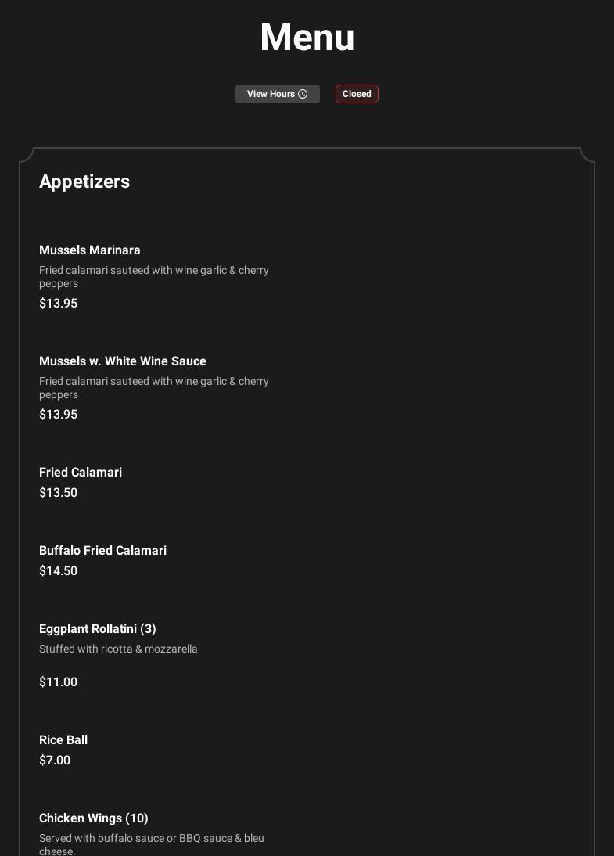Viewport: 614px width, 856px height.
Task: Open the Mussels Marinara item
Action: coord(90,250)
